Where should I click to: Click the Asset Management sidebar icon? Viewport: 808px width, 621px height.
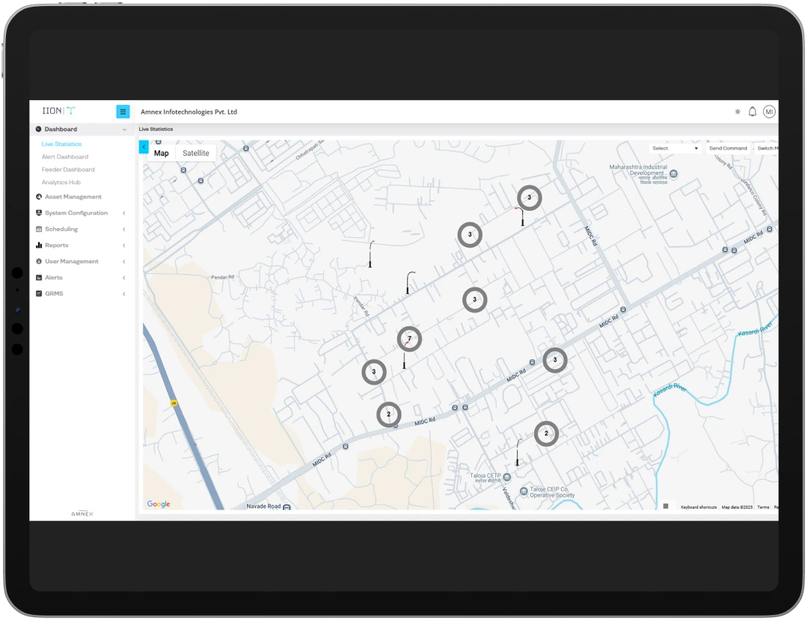pos(39,197)
